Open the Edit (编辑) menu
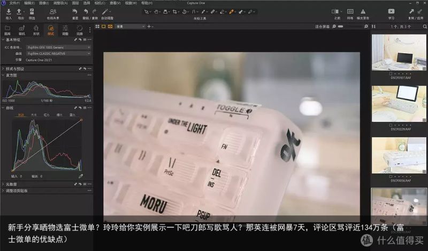 29,3
